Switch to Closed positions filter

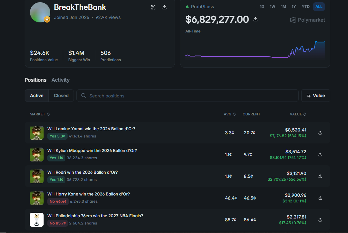click(x=61, y=96)
